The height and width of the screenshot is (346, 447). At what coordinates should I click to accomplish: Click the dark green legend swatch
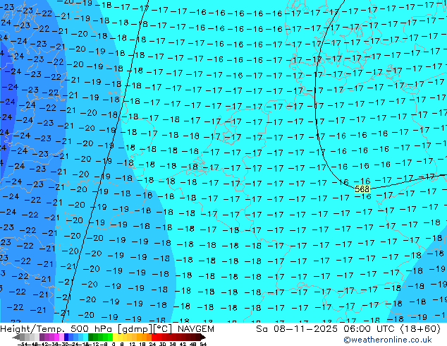click(x=91, y=337)
